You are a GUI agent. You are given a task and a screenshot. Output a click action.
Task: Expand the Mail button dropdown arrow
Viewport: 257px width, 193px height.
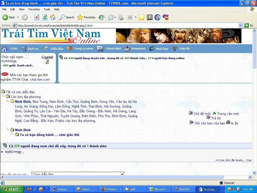click(x=115, y=17)
